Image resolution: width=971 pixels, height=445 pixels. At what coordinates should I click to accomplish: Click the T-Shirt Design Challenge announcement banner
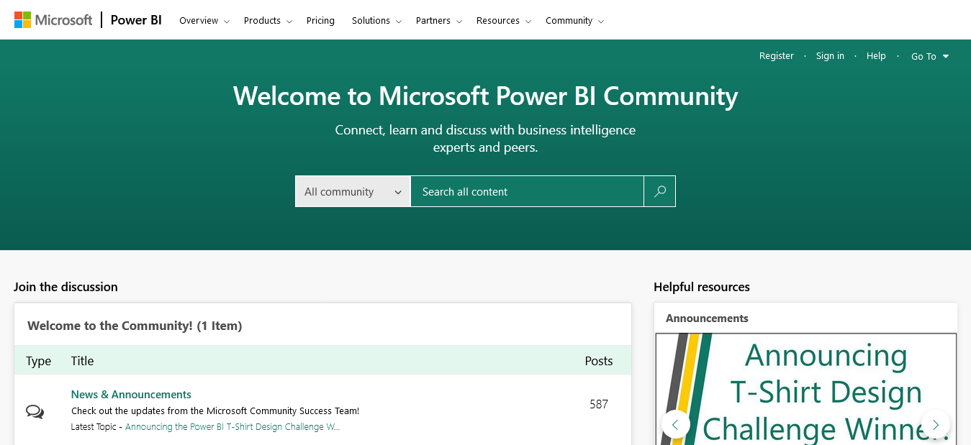click(806, 389)
